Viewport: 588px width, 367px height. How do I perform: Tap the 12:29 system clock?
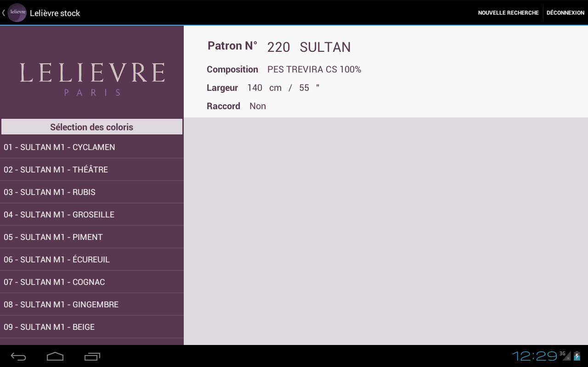click(x=534, y=356)
